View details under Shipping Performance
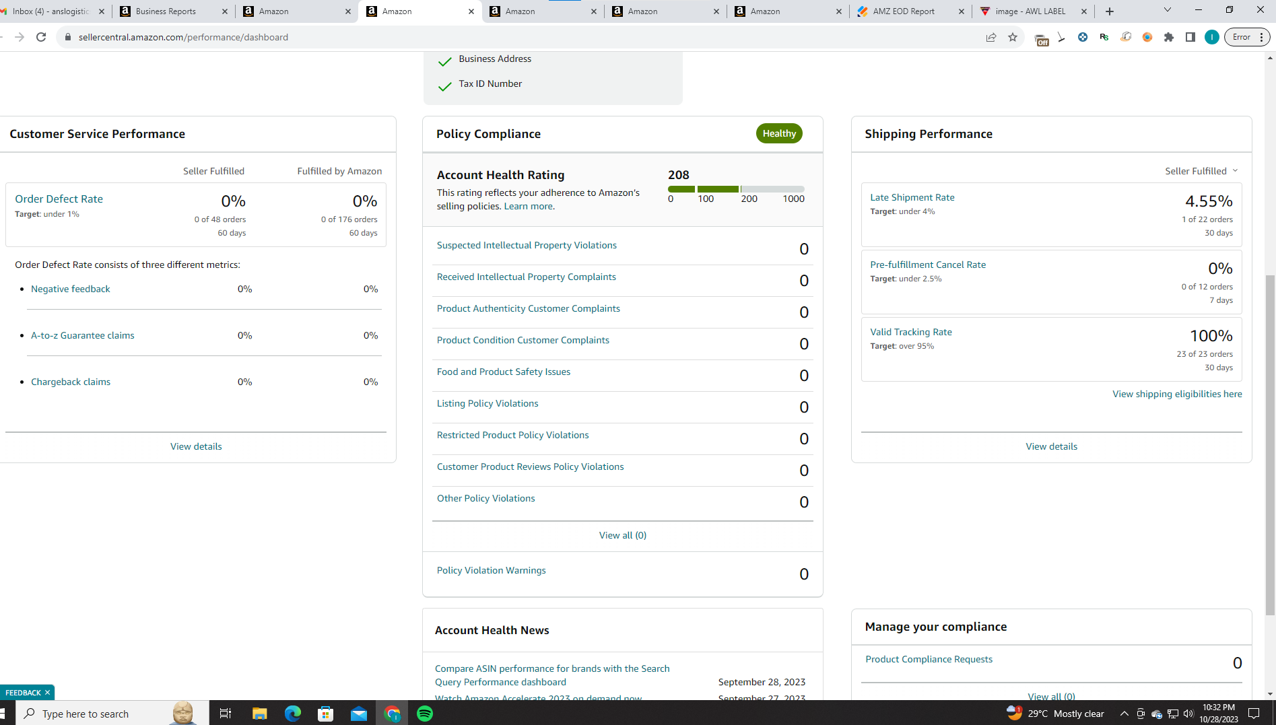This screenshot has height=725, width=1276. tap(1051, 446)
